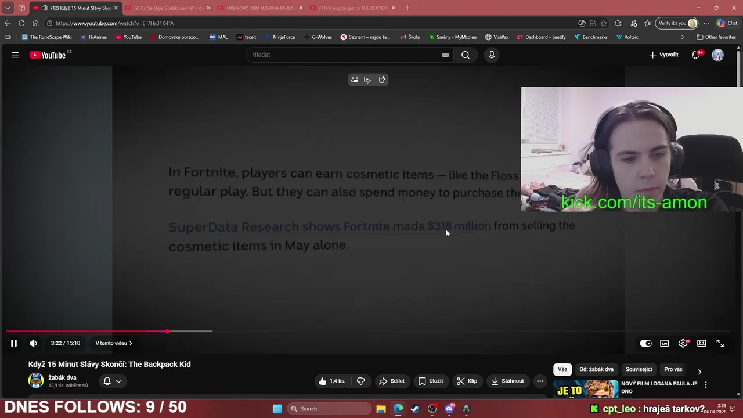Viewport: 743px width, 418px height.
Task: Focus the Hledat search field
Action: pos(345,55)
